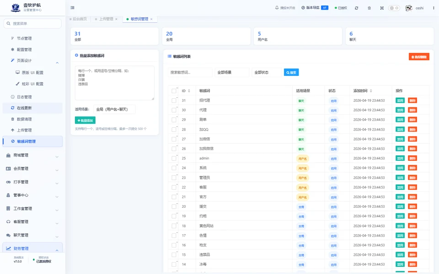
Task: Click the notification bell icon
Action: tap(277, 8)
